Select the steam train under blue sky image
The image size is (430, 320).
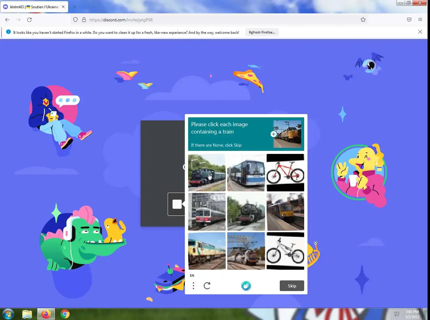(246, 251)
